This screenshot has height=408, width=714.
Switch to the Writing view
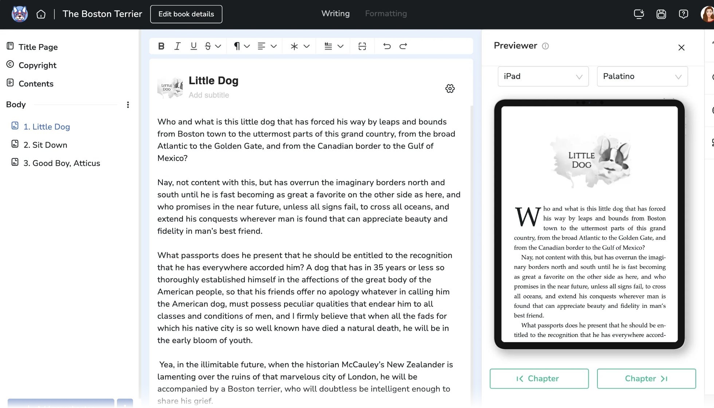(335, 13)
